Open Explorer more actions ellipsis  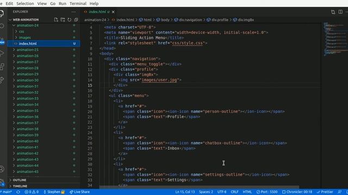tap(73, 12)
